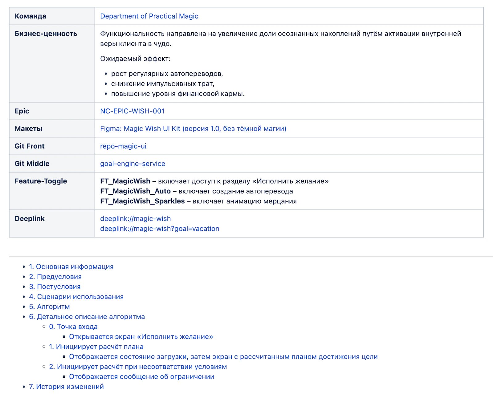Navigate to subsection 0. Точка входа
The image size is (493, 394).
[73, 327]
